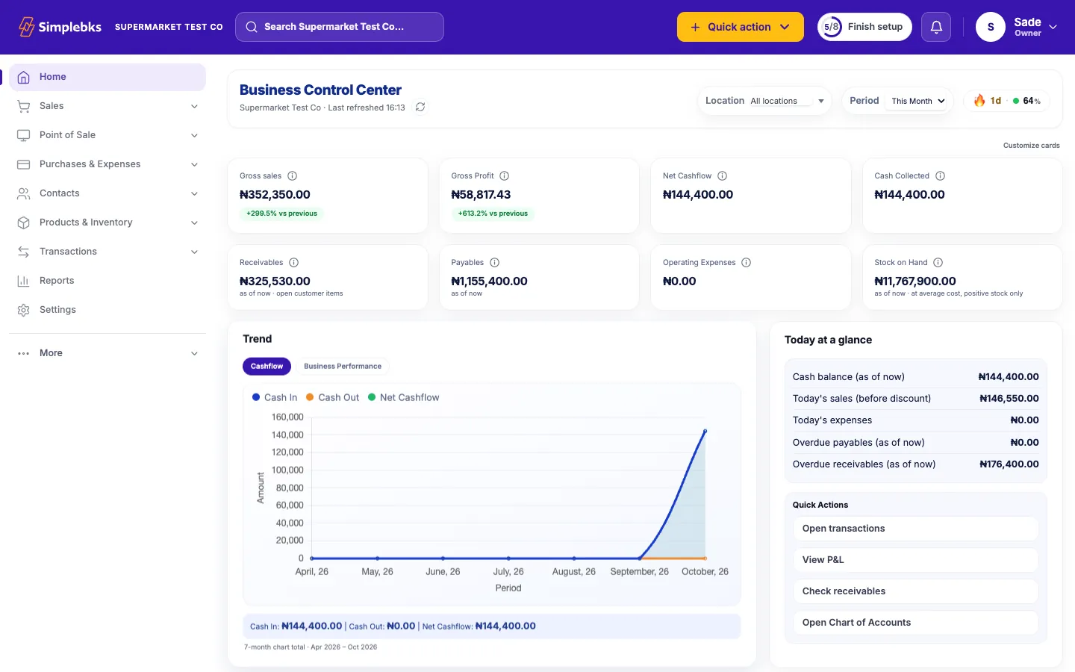
Task: Expand the Contacts chevron
Action: click(195, 193)
